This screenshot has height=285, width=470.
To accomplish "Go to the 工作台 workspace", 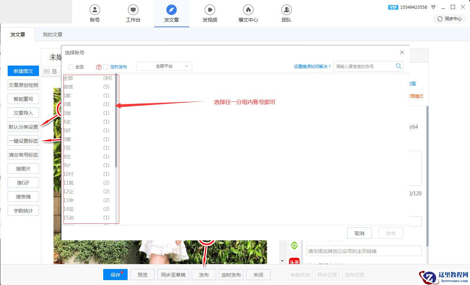I will (x=133, y=14).
